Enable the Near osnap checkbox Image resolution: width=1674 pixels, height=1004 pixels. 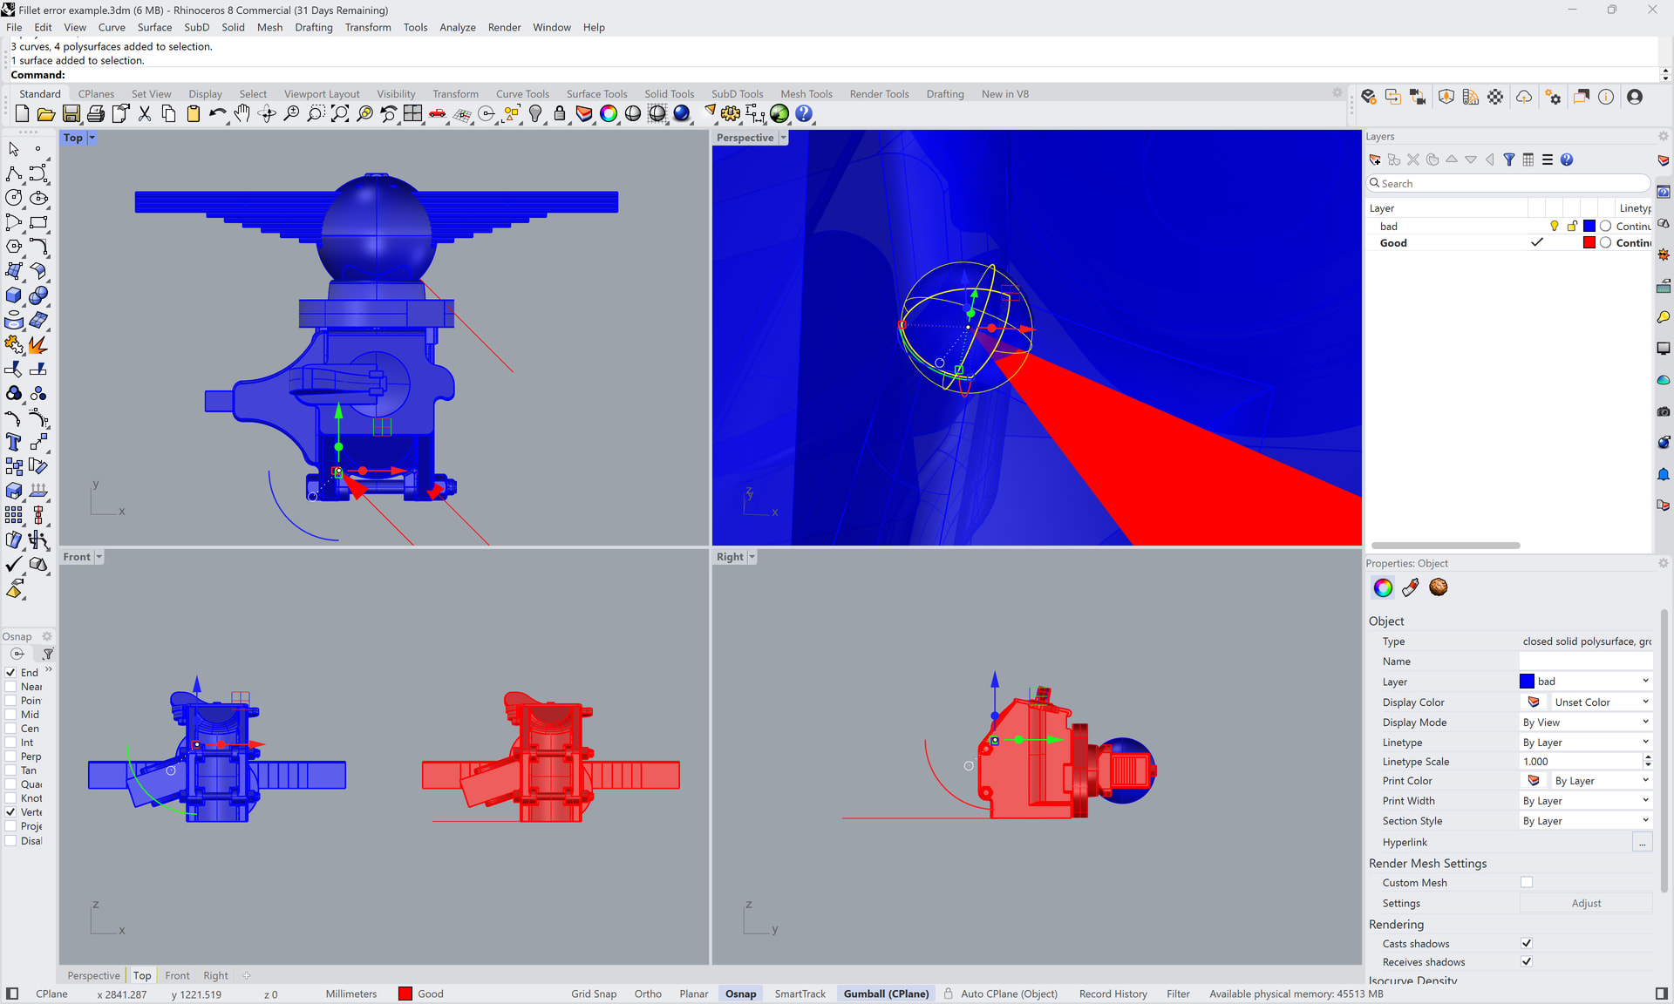pos(11,687)
